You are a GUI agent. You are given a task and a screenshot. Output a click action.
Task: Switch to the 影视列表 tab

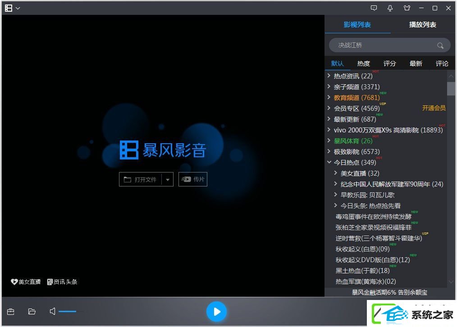point(357,25)
